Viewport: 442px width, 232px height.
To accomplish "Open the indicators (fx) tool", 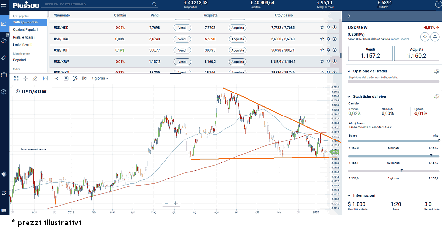I will coord(75,78).
